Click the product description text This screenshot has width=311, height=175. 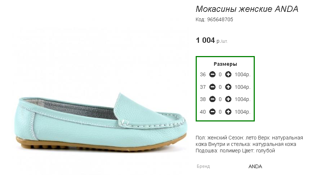249,144
